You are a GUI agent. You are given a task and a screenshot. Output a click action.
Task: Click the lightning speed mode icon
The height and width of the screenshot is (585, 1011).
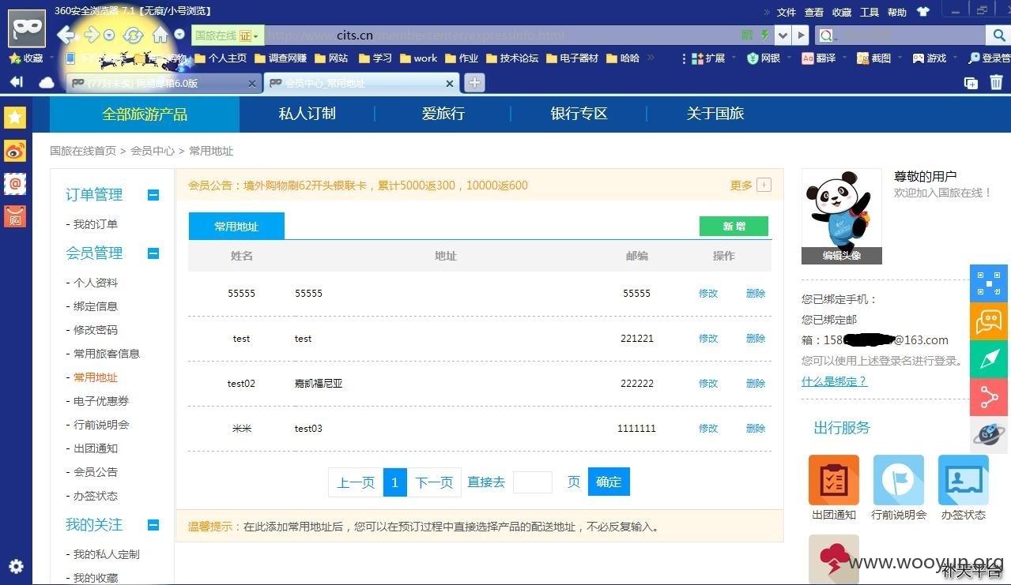click(x=764, y=35)
